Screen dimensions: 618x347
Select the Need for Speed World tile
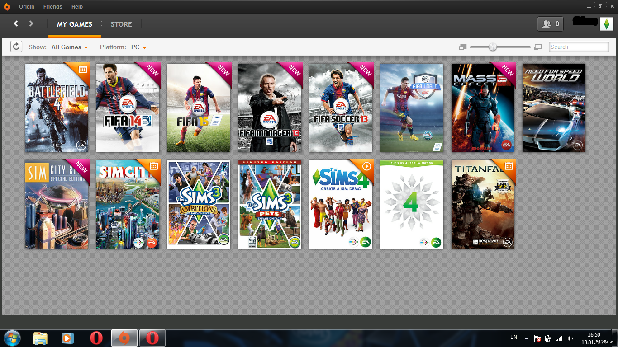pyautogui.click(x=554, y=108)
